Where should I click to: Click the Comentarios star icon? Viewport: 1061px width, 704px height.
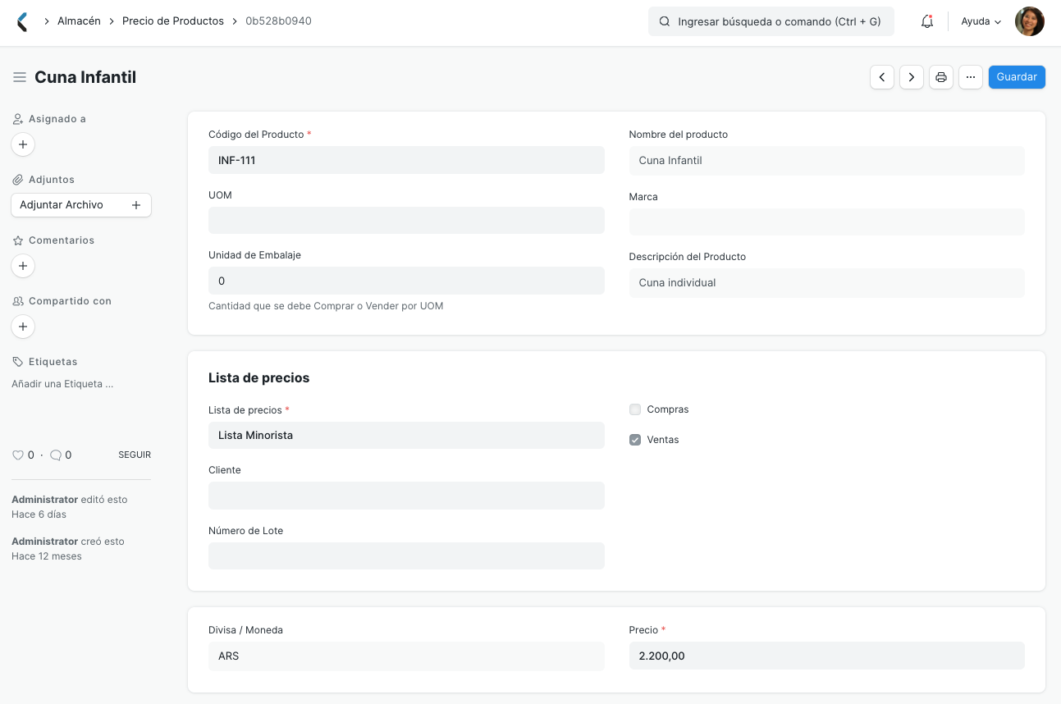click(18, 240)
